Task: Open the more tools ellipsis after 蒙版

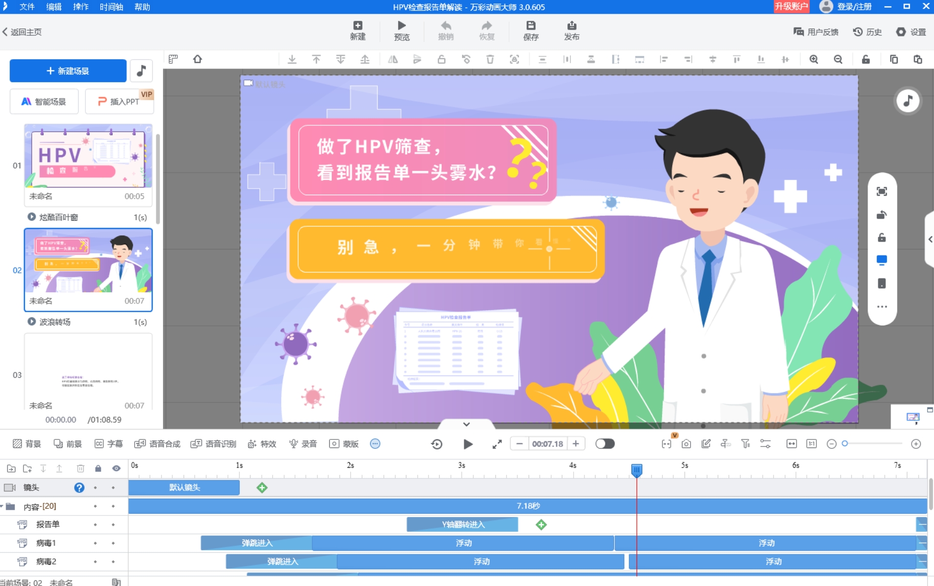Action: [375, 443]
